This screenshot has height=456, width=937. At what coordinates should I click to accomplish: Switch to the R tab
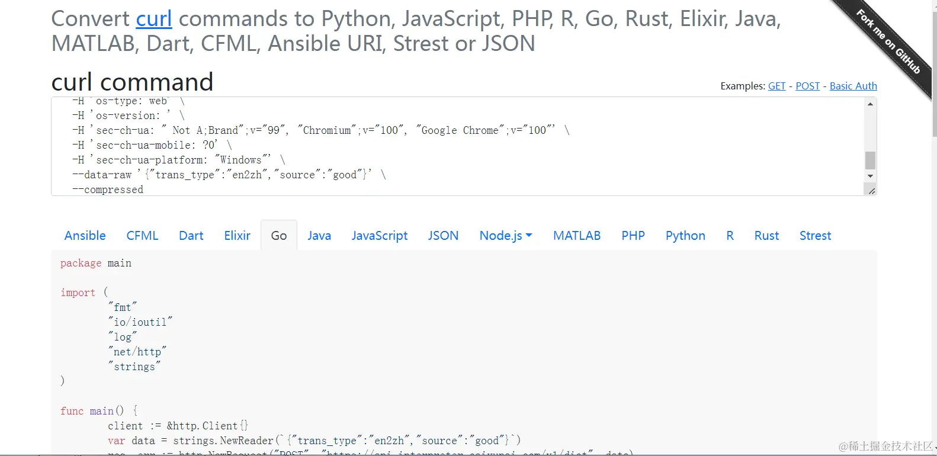(730, 236)
